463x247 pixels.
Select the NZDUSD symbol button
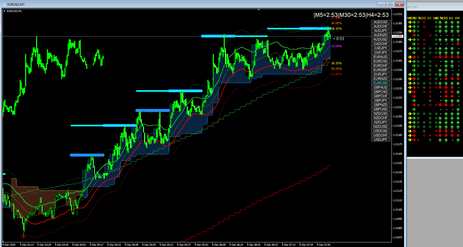click(x=381, y=127)
